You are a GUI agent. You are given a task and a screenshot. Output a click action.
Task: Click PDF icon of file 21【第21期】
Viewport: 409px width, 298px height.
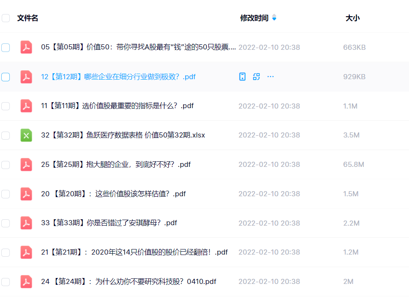pyautogui.click(x=26, y=252)
